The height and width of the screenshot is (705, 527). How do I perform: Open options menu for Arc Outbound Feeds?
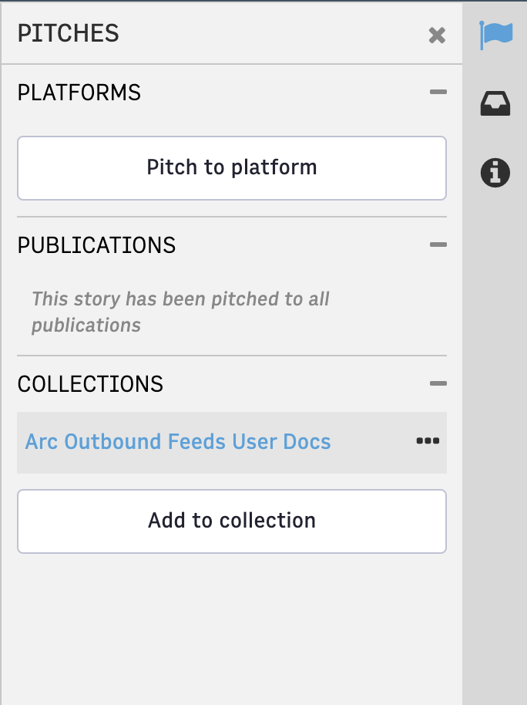tap(428, 440)
